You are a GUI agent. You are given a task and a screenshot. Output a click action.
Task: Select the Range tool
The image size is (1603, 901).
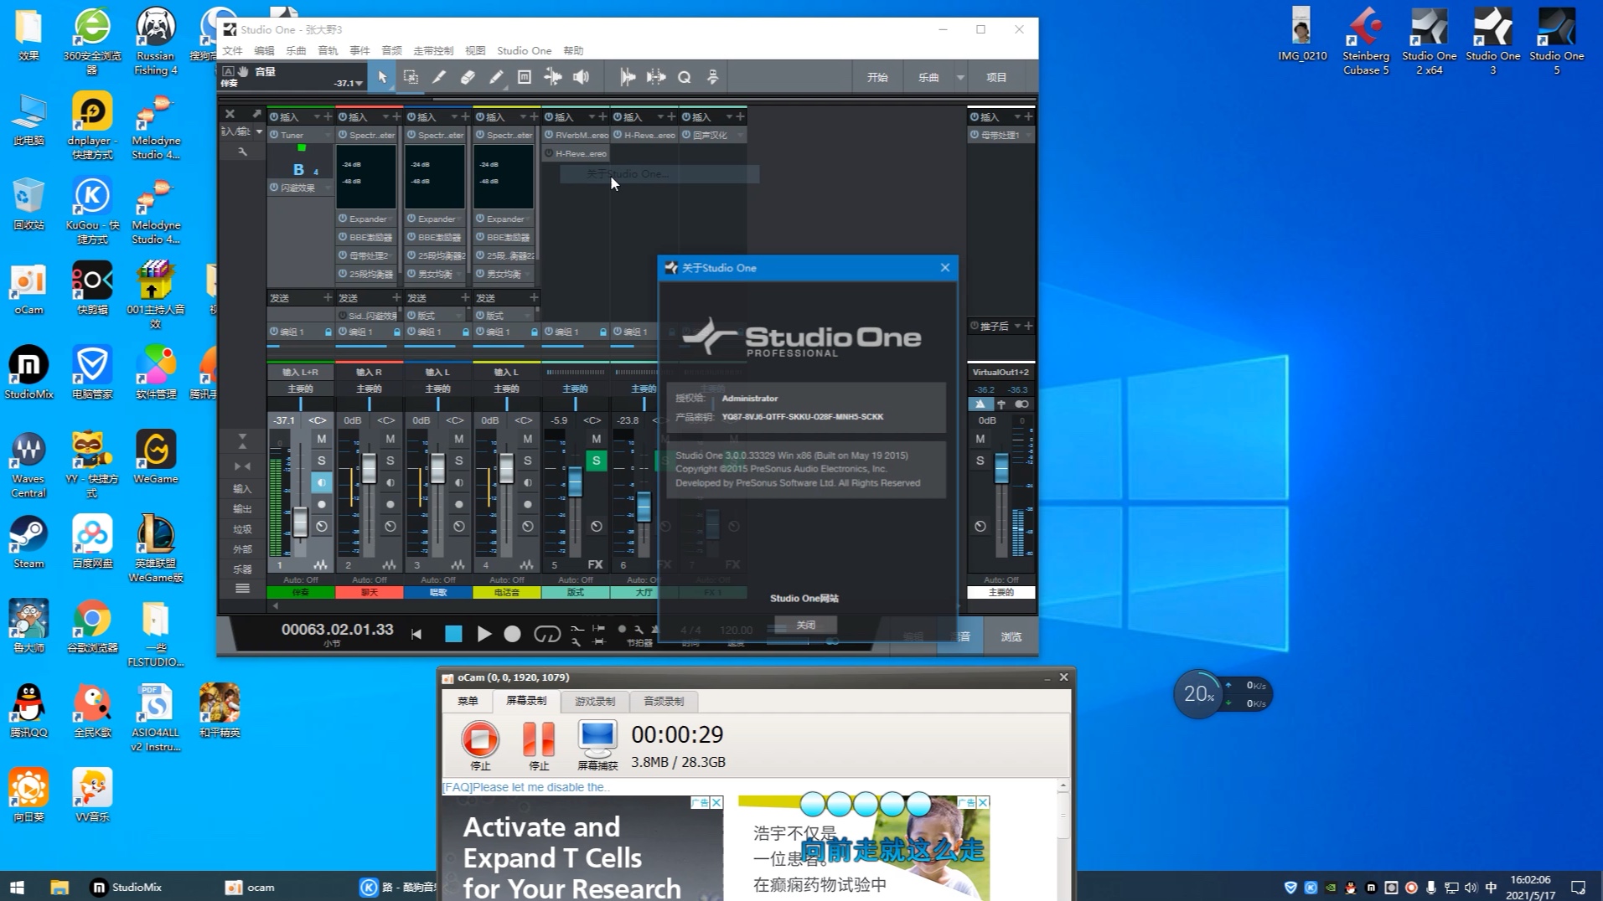pyautogui.click(x=411, y=77)
